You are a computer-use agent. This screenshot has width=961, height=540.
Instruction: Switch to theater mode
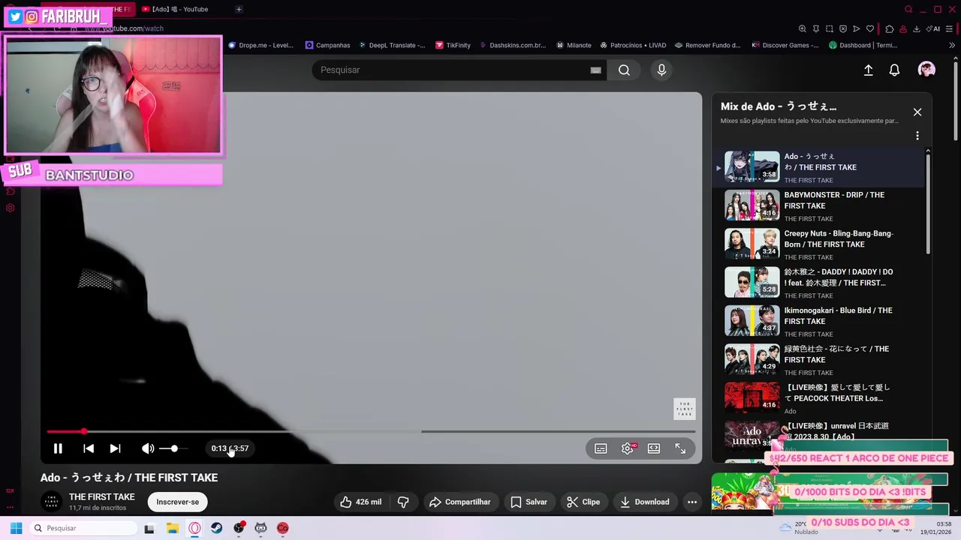(x=654, y=448)
